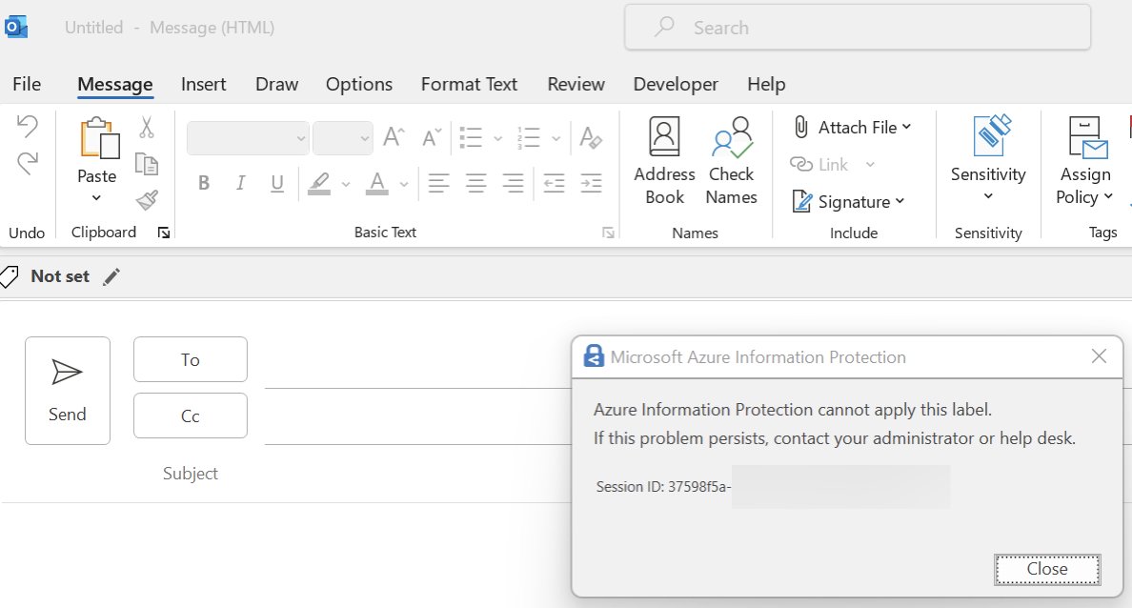Click the Outlook app icon in the title bar
1132x608 pixels.
point(16,28)
